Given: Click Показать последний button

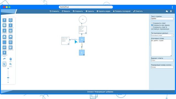Looking at the screenshot, I should point(122,11).
